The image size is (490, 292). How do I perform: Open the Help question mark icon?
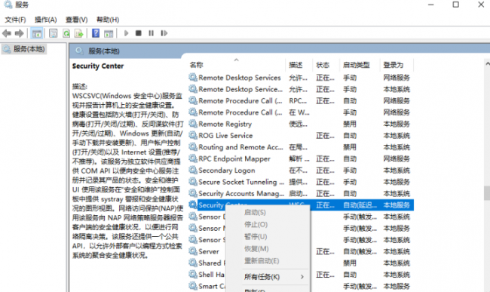tap(96, 33)
